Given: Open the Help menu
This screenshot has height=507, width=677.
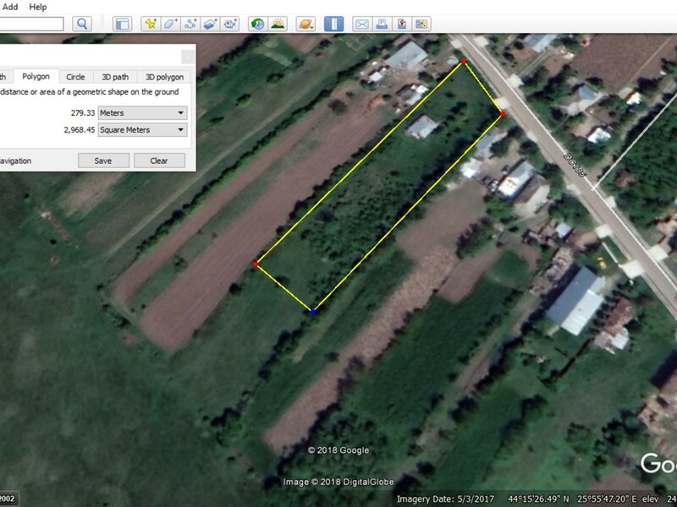Looking at the screenshot, I should tap(38, 7).
